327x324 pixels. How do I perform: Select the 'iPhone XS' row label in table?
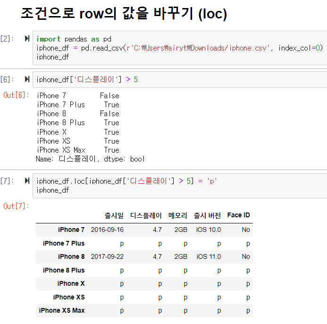(69, 297)
